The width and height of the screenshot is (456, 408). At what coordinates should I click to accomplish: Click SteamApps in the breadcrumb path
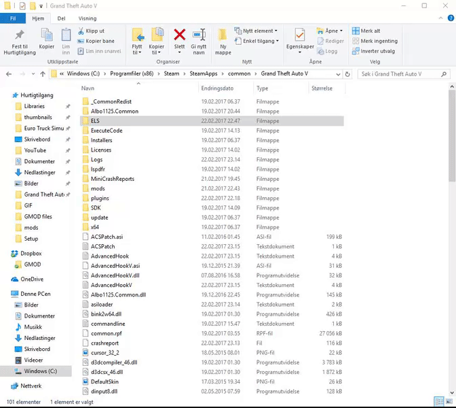click(204, 73)
